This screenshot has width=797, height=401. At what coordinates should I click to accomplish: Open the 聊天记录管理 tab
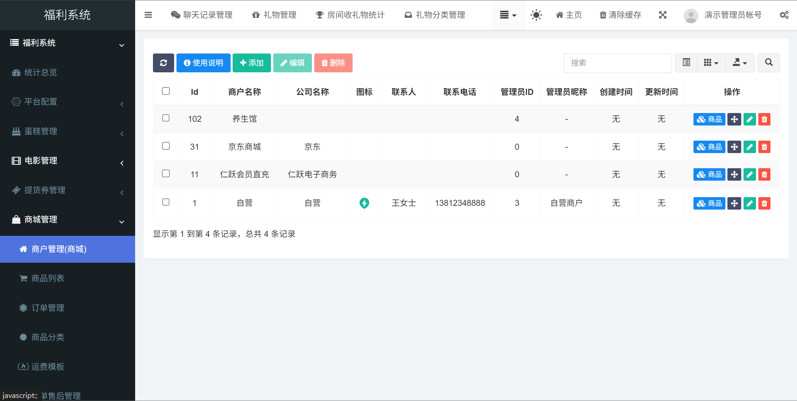point(201,15)
